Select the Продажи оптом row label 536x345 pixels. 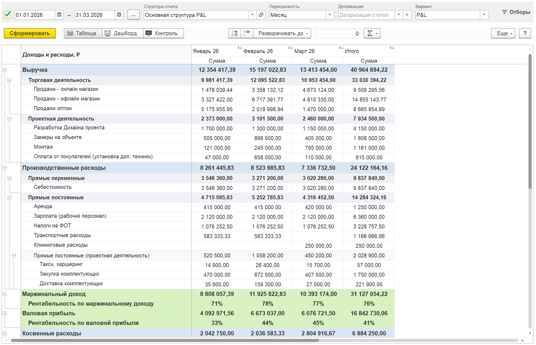click(x=53, y=108)
